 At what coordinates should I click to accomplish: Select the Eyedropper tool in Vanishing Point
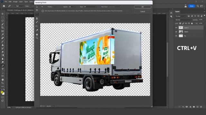point(37,30)
